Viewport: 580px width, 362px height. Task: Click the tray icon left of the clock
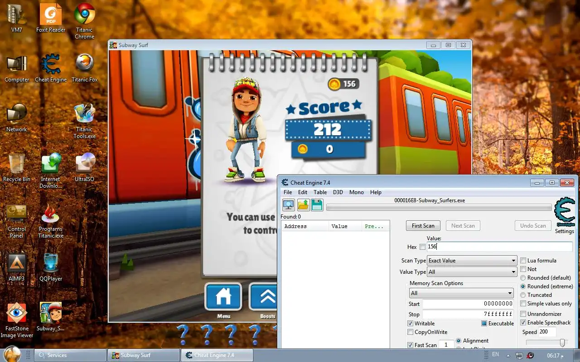coord(530,355)
